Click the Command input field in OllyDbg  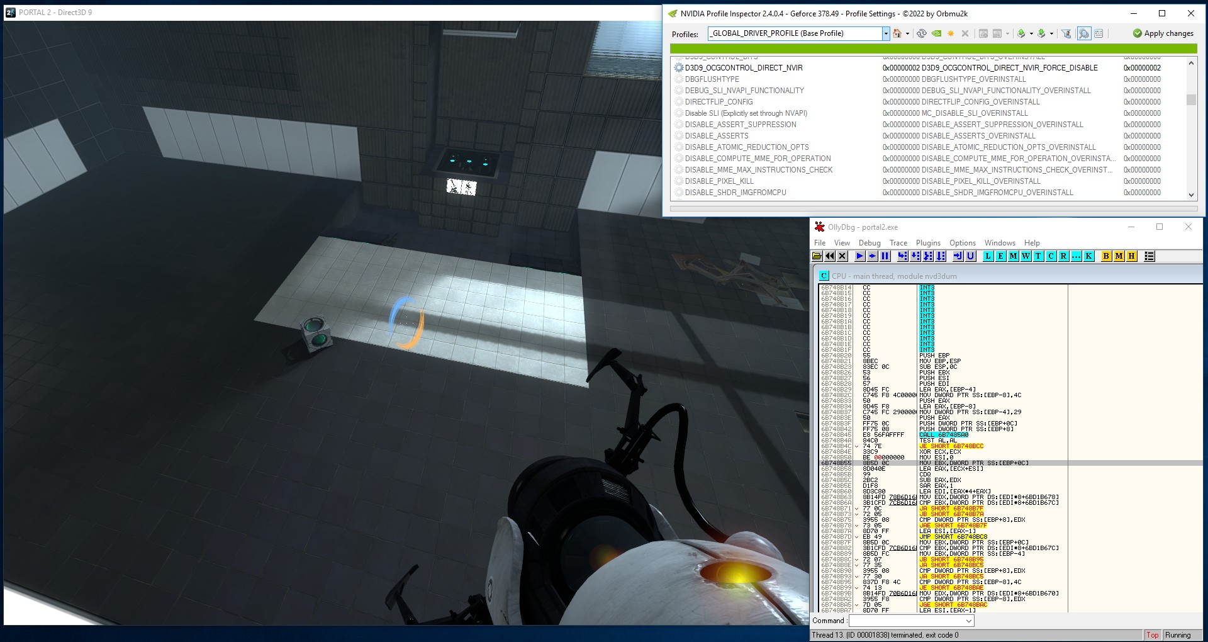pyautogui.click(x=907, y=621)
